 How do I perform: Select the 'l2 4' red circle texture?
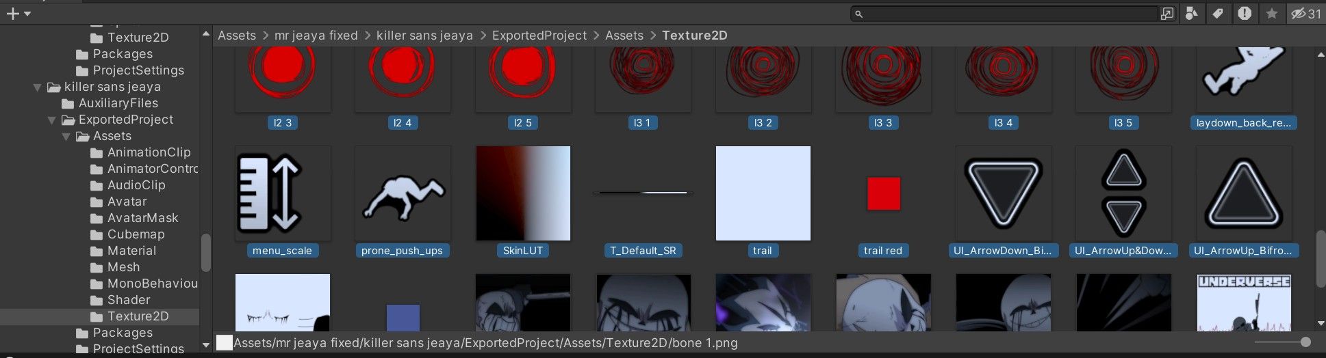coord(403,79)
